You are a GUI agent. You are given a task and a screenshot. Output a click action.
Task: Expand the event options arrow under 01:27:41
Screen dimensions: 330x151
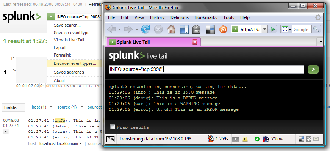[6, 132]
